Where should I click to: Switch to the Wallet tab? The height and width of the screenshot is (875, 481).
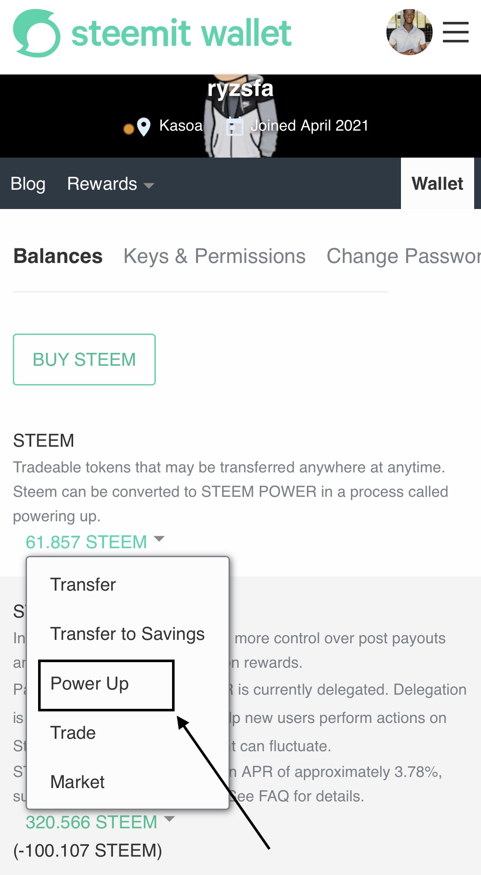tap(437, 184)
